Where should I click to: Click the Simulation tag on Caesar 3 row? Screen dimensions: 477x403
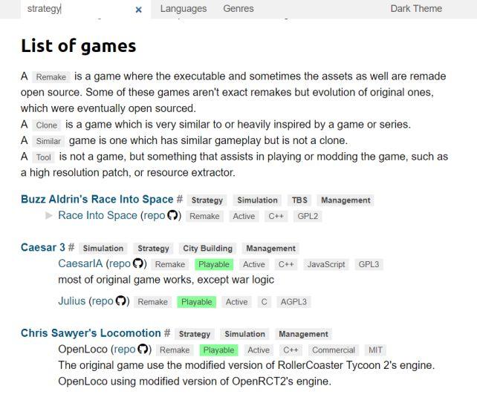(103, 249)
